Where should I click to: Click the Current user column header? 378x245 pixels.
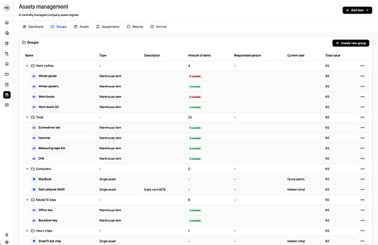coord(295,55)
